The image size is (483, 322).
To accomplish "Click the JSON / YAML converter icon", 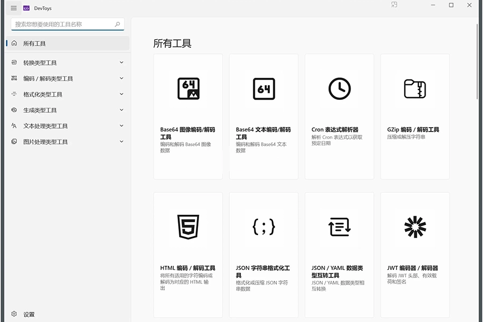I will click(339, 226).
